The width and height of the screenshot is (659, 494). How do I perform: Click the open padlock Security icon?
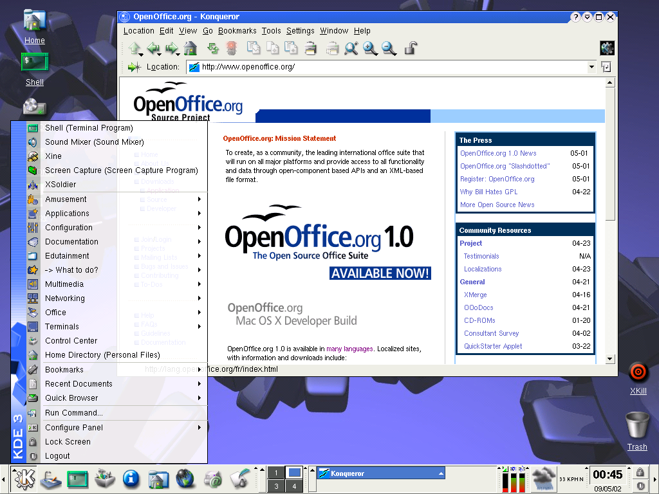click(x=410, y=48)
